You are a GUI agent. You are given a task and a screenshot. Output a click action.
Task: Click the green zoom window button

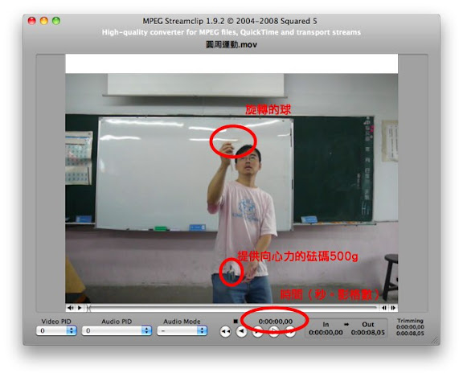coord(56,21)
